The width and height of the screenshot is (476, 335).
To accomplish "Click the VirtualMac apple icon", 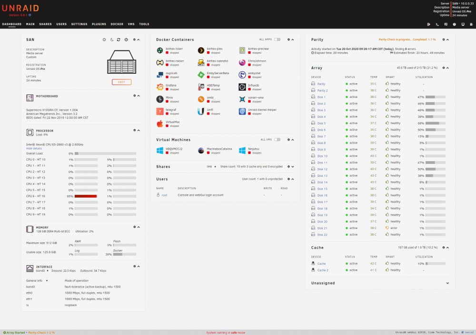I will [159, 124].
